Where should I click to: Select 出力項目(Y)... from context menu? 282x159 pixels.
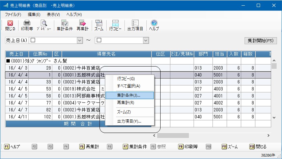click(x=130, y=121)
